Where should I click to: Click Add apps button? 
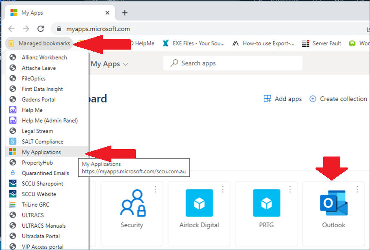pyautogui.click(x=283, y=99)
